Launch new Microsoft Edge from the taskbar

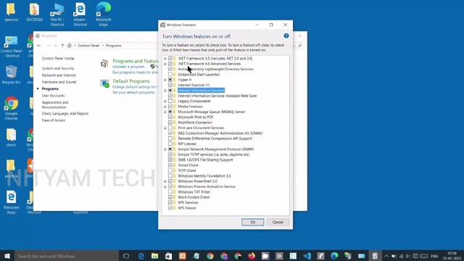[x=334, y=256]
